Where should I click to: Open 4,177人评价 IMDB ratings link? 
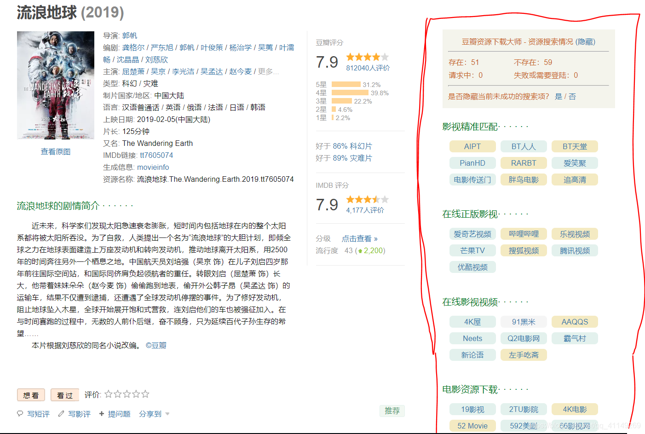[365, 210]
